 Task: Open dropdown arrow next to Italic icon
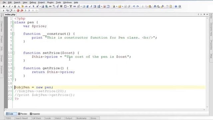coord(12,6)
